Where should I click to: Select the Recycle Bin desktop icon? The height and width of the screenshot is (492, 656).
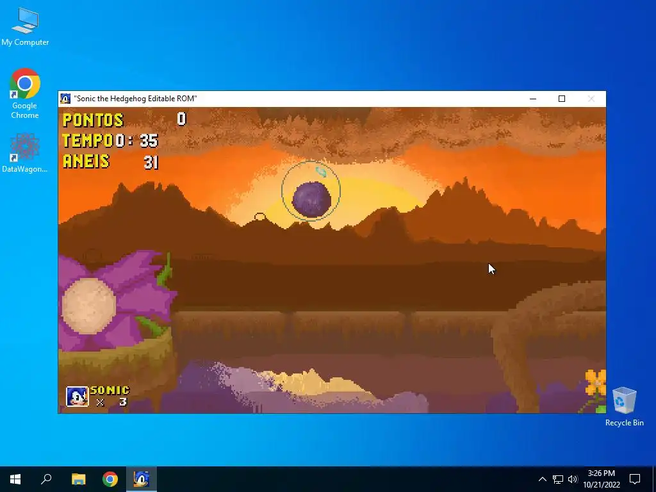tap(624, 406)
